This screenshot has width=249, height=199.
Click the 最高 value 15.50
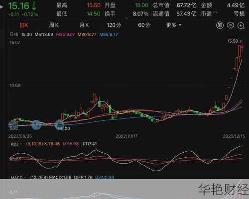click(94, 5)
